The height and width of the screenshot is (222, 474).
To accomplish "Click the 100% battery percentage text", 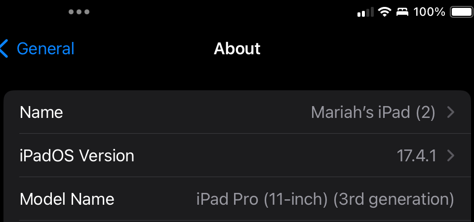I will (x=429, y=12).
